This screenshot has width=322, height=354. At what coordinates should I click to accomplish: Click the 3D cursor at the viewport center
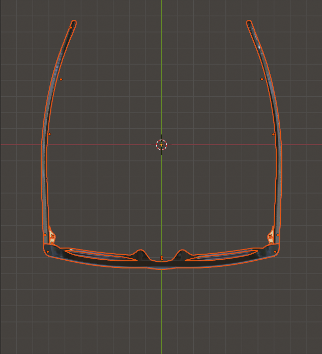(x=161, y=145)
